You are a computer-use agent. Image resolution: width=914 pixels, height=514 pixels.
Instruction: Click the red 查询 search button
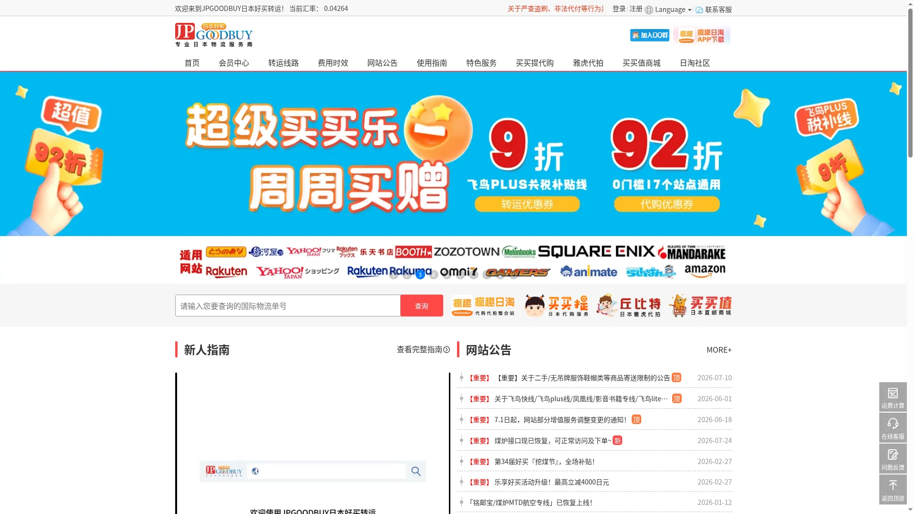point(422,306)
